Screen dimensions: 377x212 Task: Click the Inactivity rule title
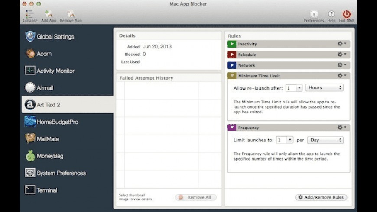tap(247, 44)
